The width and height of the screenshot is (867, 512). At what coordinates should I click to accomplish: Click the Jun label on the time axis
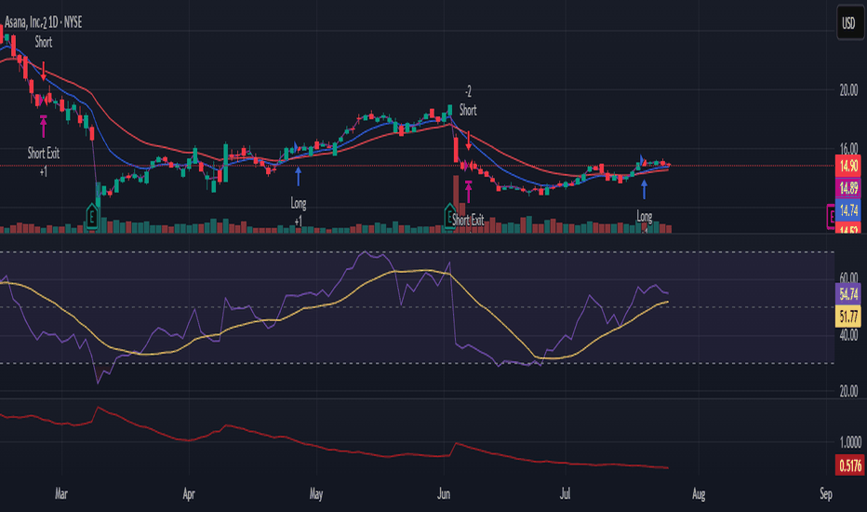point(444,493)
